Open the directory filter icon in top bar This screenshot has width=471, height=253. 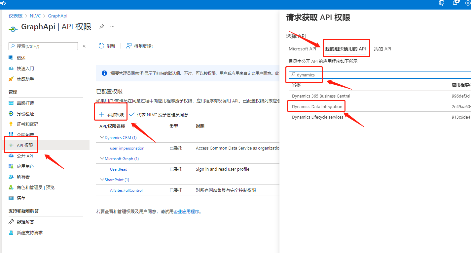[x=442, y=3]
